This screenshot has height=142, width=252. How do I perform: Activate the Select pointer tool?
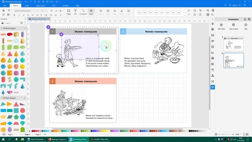tap(91, 12)
